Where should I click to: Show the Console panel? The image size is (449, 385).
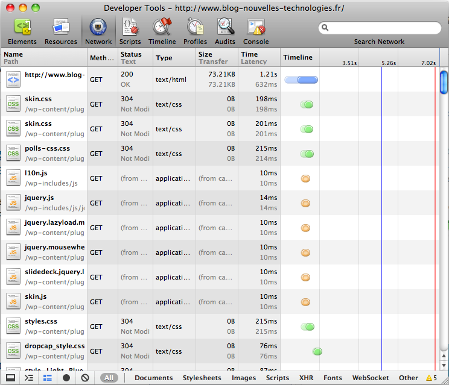pos(256,31)
